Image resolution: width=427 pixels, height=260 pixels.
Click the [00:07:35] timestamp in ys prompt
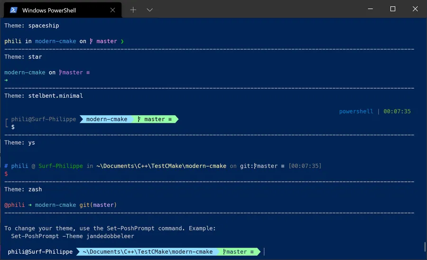(x=305, y=166)
